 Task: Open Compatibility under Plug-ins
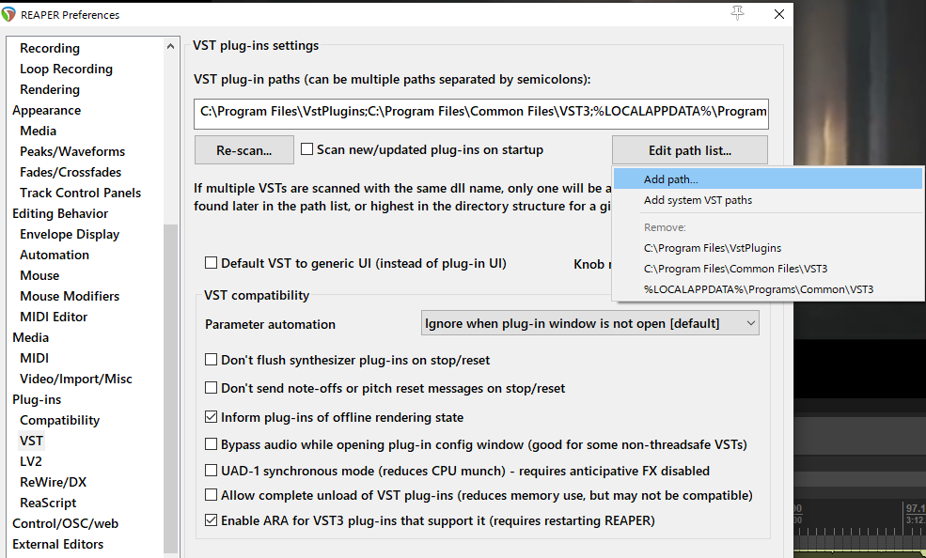(59, 419)
